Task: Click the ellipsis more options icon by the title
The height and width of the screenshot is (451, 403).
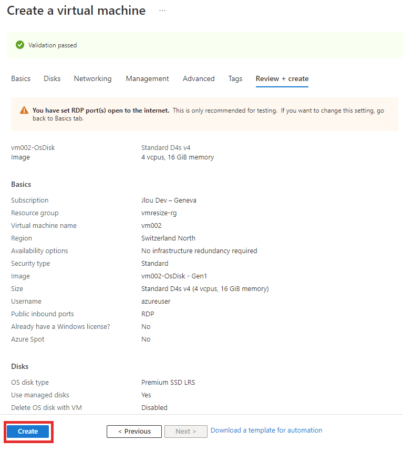Action: coord(162,11)
